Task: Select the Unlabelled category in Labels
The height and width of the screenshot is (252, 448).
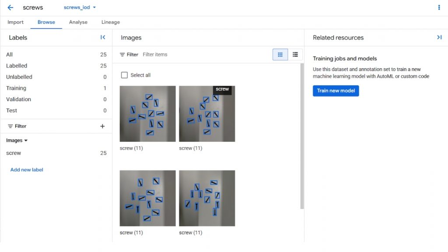Action: pos(19,77)
